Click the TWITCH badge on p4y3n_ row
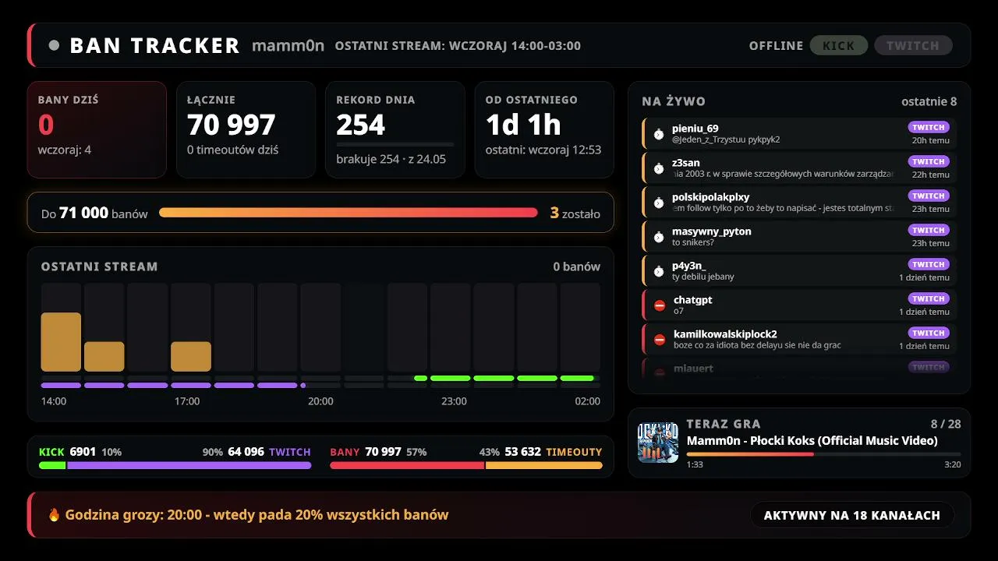The width and height of the screenshot is (998, 561). [x=929, y=264]
